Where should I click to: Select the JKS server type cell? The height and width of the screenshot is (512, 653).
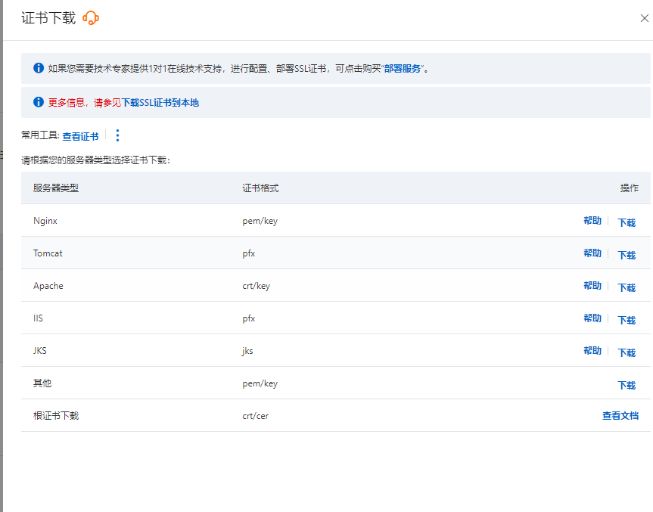coord(39,350)
